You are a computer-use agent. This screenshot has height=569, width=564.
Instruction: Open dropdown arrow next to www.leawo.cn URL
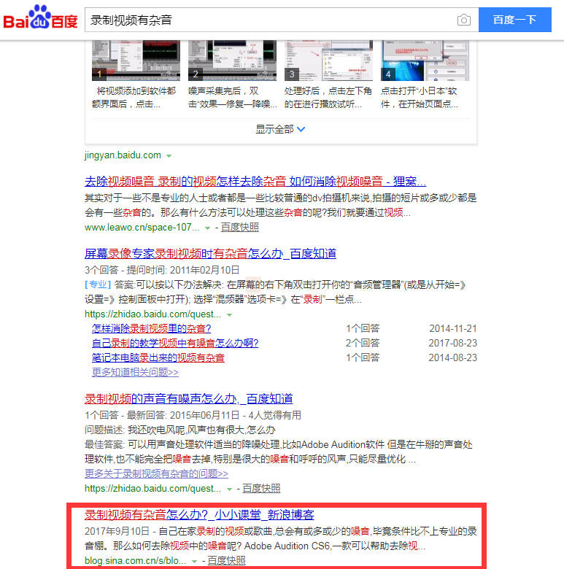pos(207,228)
